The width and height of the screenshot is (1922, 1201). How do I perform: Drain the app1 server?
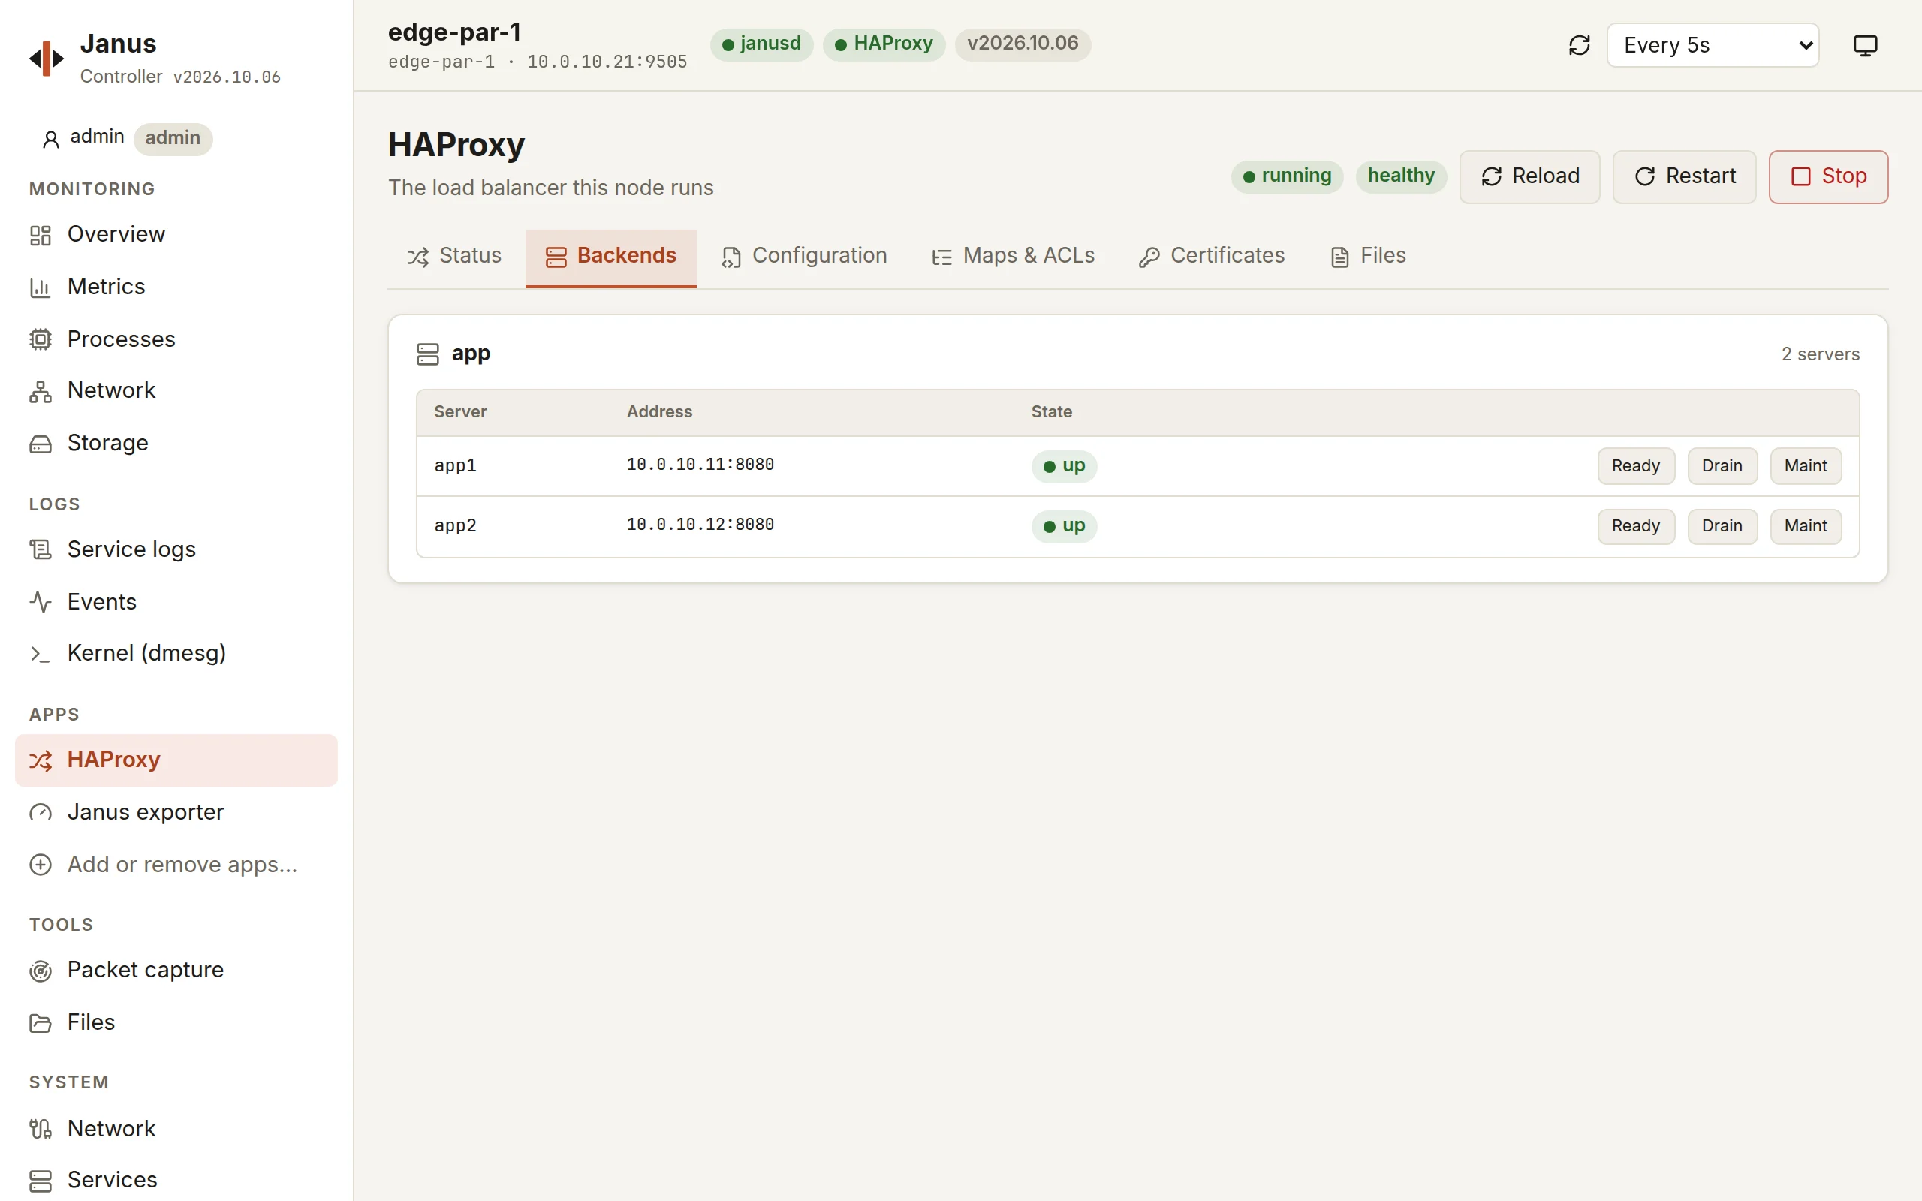click(x=1722, y=466)
